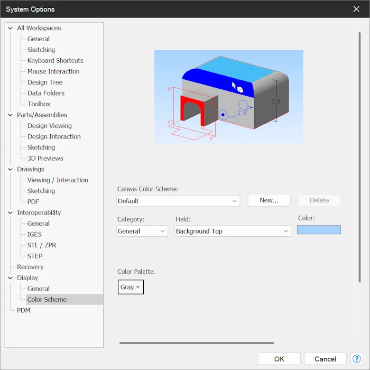Select the STEP item
The image size is (370, 370).
pos(35,256)
